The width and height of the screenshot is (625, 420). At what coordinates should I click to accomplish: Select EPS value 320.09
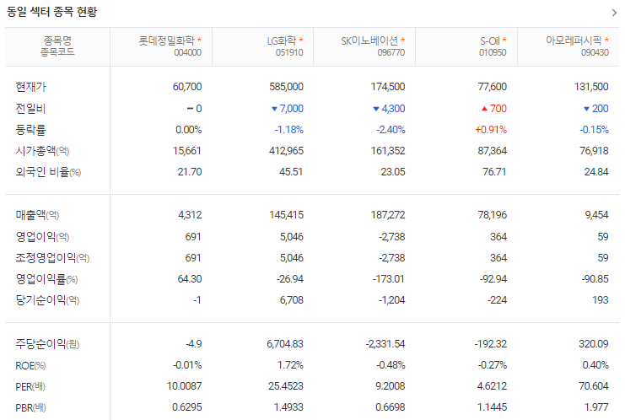pyautogui.click(x=594, y=344)
